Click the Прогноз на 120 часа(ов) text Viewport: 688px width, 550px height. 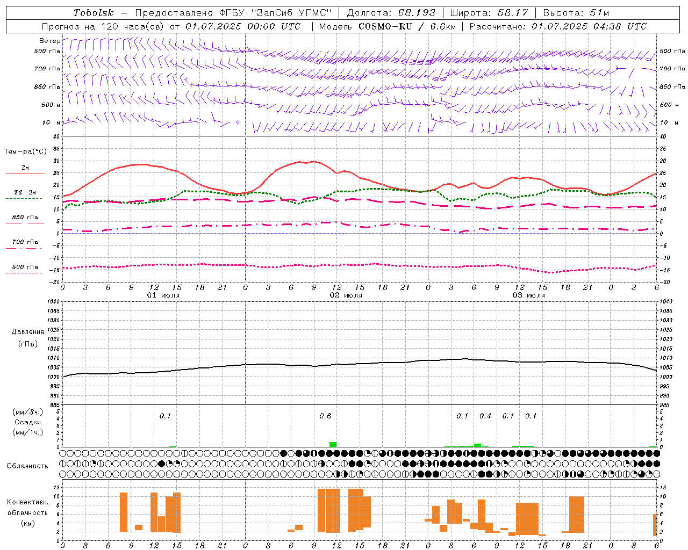click(104, 26)
